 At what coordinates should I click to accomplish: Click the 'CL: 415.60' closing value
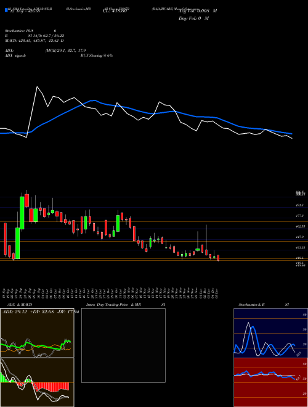pos(115,11)
